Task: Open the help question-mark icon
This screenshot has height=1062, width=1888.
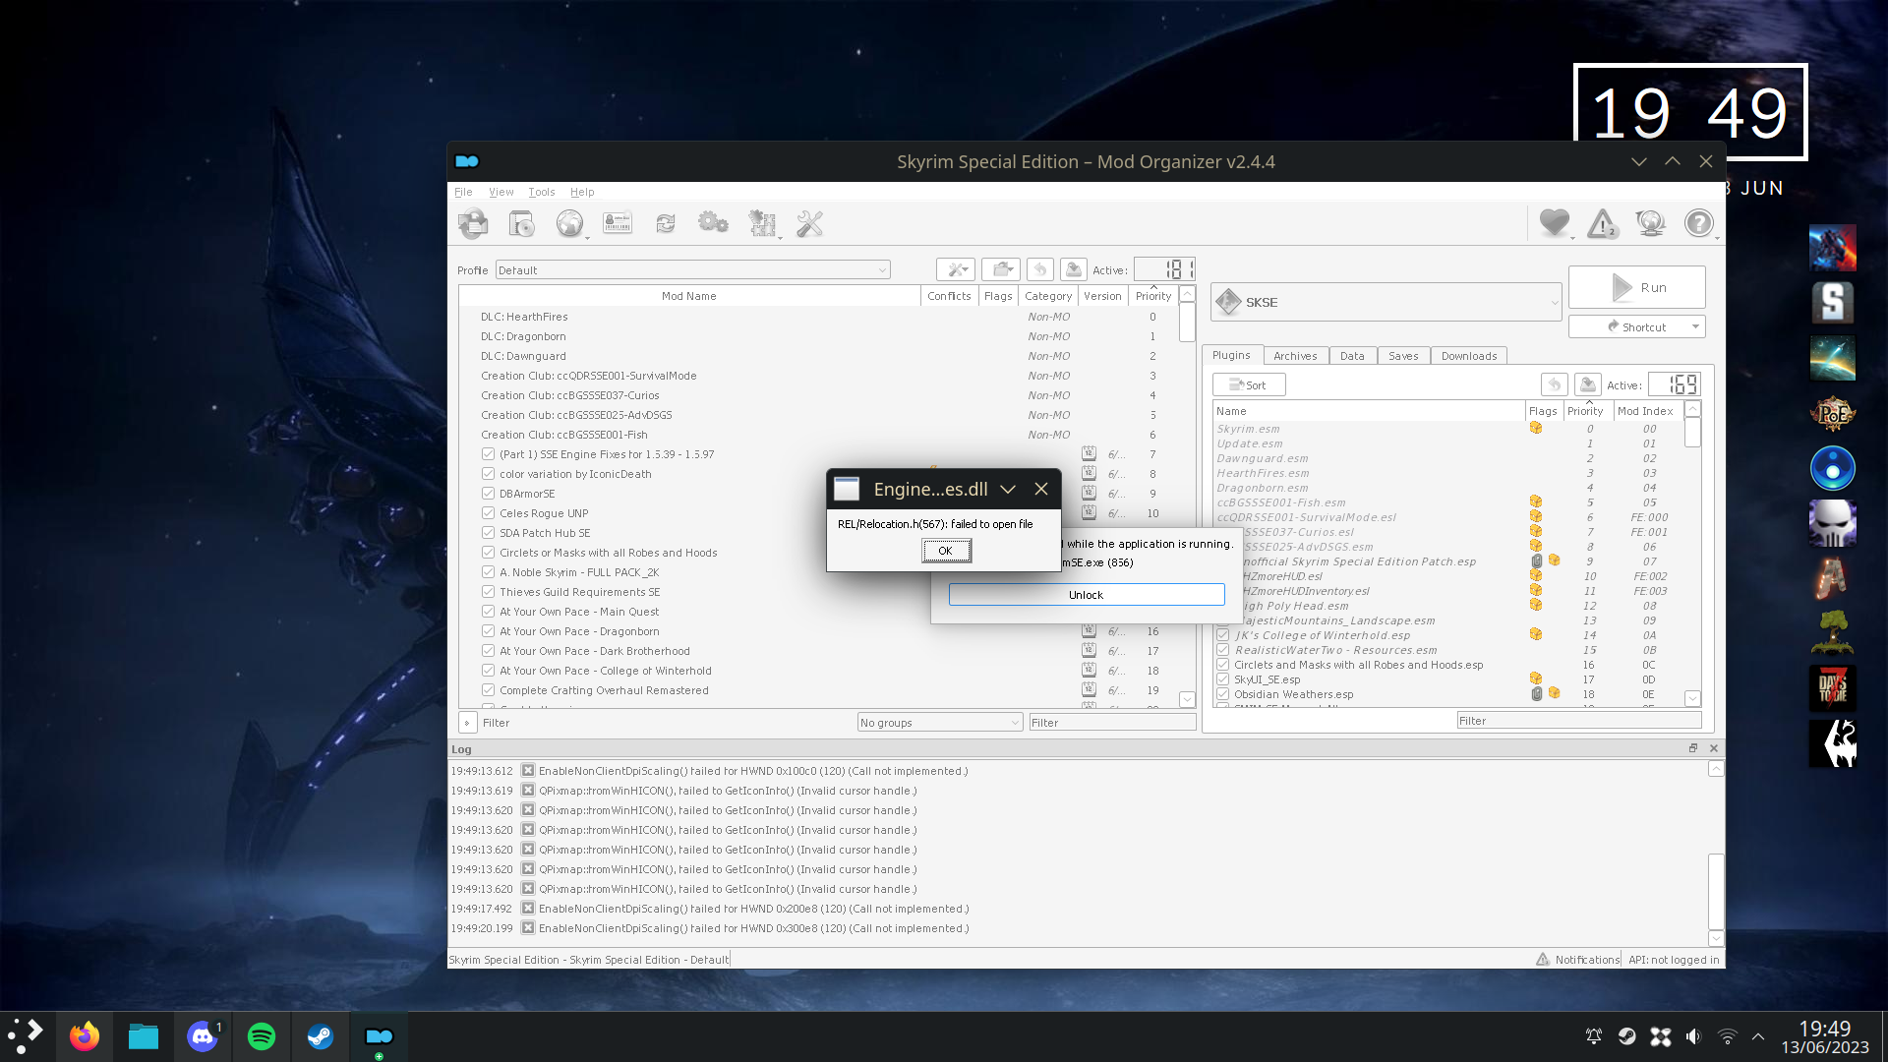Action: [1700, 223]
